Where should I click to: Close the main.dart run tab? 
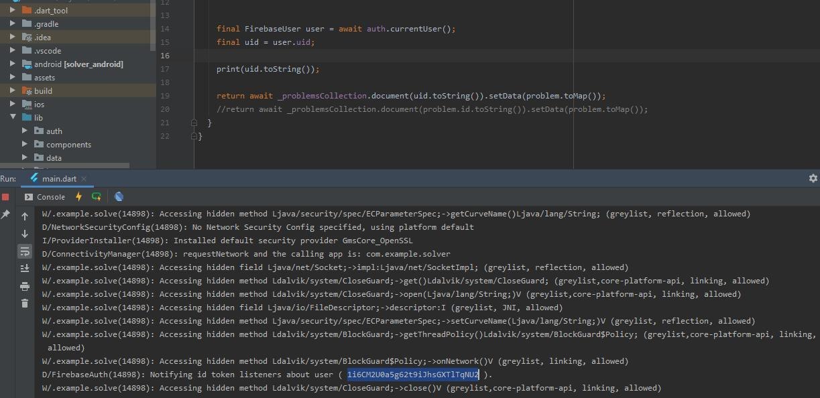(84, 179)
